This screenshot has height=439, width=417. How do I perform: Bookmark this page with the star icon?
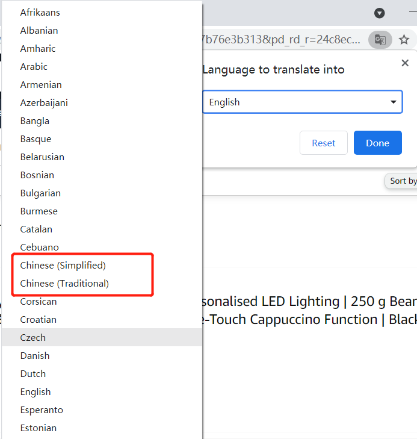[404, 40]
